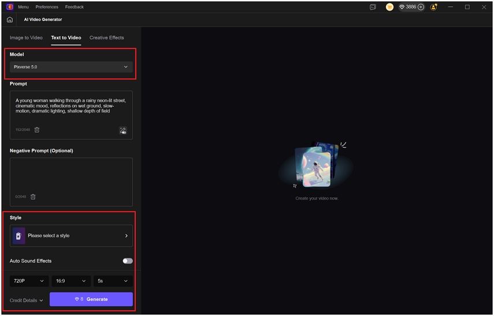This screenshot has height=316, width=494.
Task: Open the Model dropdown showing Pixverse 5.0
Action: 71,67
